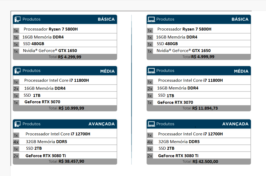The width and height of the screenshot is (266, 176).
Task: Click the laptop icon in the R$ 4.999,99 card
Action: point(151,19)
